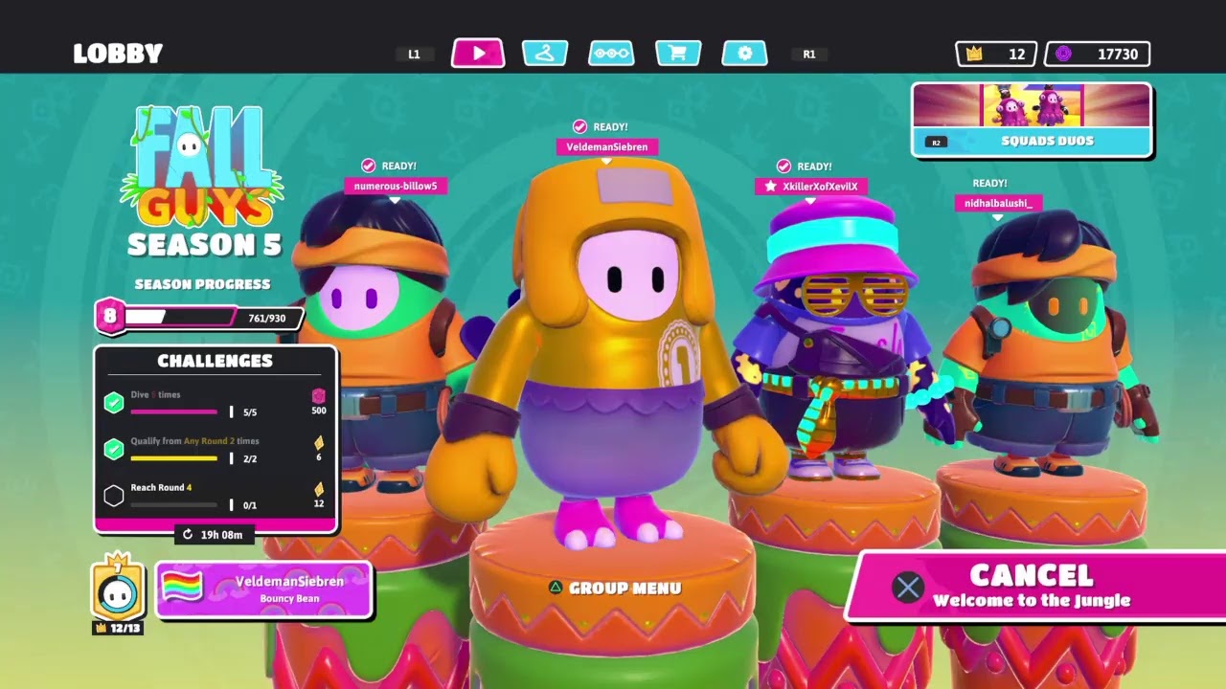Image resolution: width=1226 pixels, height=689 pixels.
Task: Click the Challenges panel header
Action: click(x=215, y=361)
